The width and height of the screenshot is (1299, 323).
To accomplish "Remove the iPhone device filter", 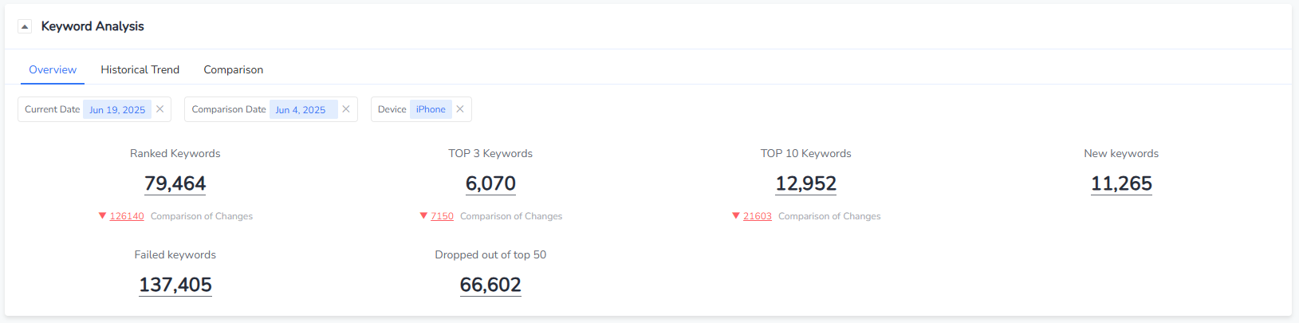I will (460, 109).
